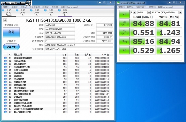Open the 設定(S) menu in CrystalDiskMark
Viewport: 186px width, 122px height.
click(130, 7)
